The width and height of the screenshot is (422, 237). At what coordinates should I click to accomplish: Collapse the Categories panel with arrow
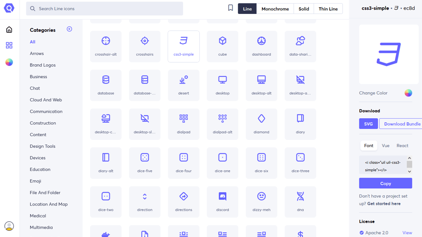pyautogui.click(x=69, y=29)
